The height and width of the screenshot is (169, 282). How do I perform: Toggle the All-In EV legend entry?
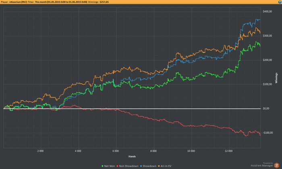tap(164, 166)
